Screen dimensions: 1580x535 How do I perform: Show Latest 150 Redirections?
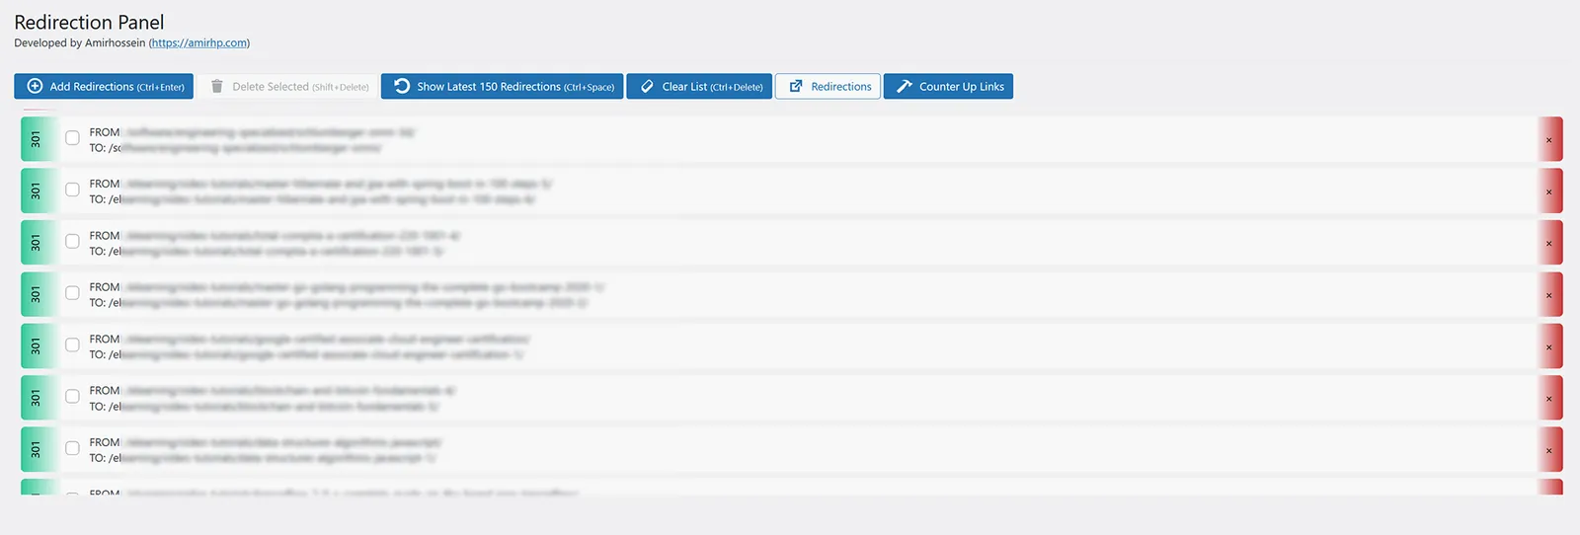click(502, 86)
